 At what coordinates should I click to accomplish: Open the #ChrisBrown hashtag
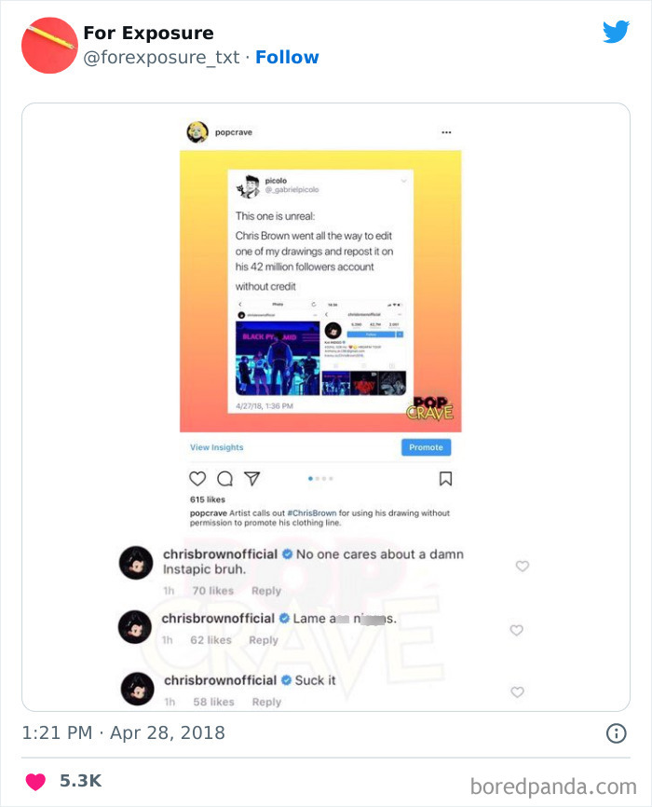click(x=312, y=513)
